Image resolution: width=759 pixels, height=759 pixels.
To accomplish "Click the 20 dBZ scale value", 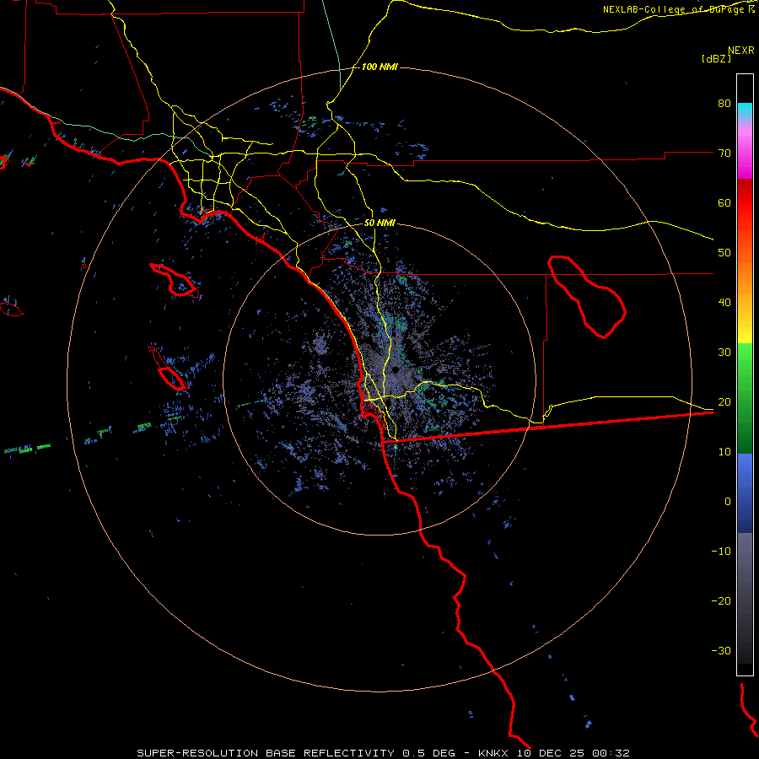I will (x=724, y=402).
